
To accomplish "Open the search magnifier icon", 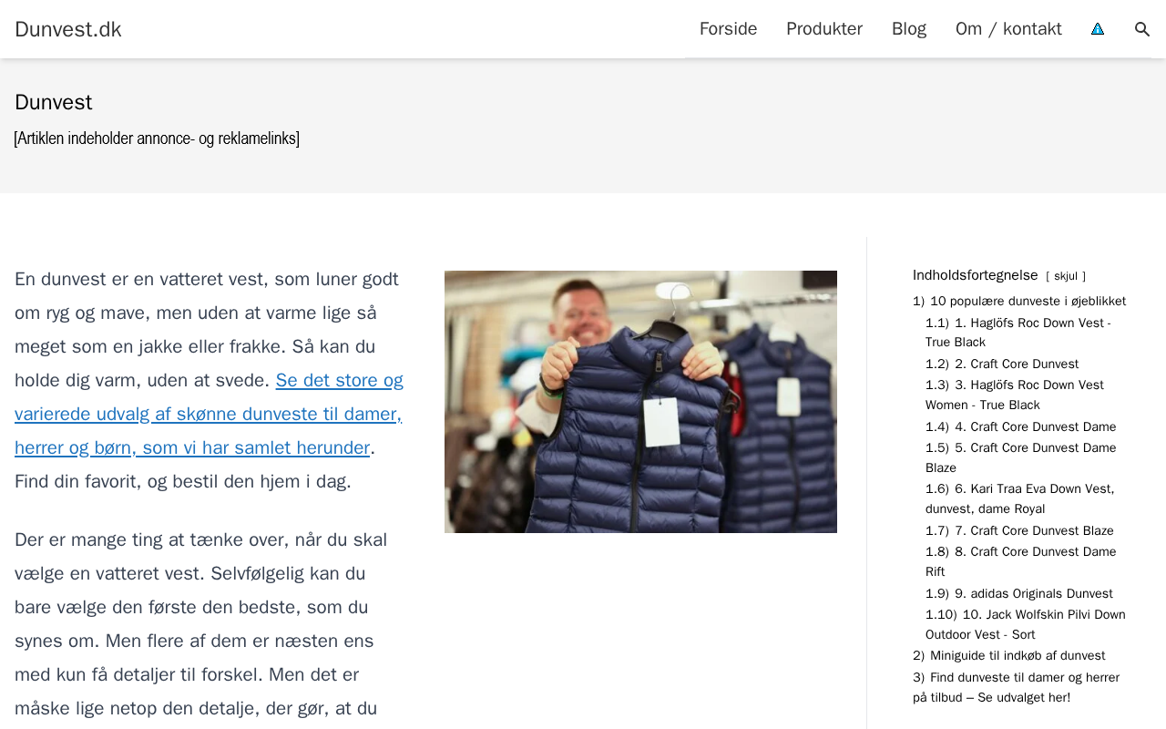I will [1142, 29].
